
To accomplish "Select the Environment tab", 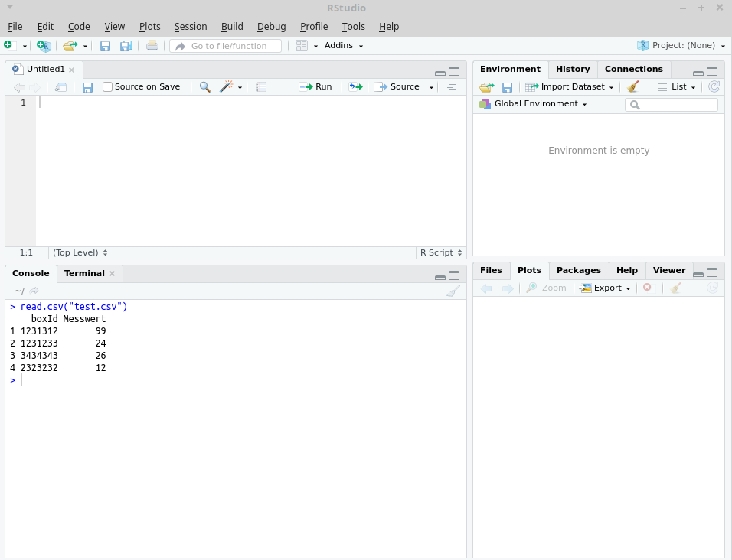I will coord(510,69).
